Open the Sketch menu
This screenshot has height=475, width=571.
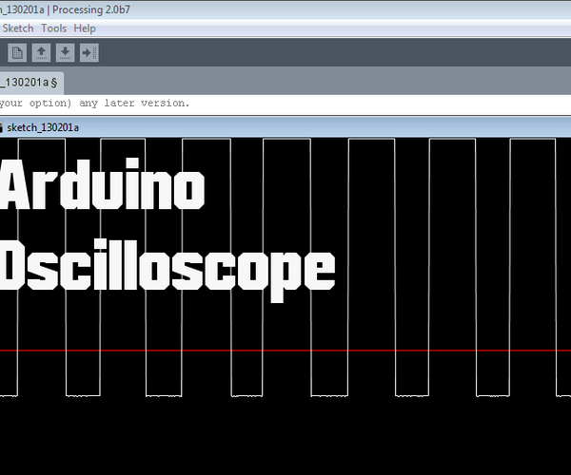pos(18,28)
